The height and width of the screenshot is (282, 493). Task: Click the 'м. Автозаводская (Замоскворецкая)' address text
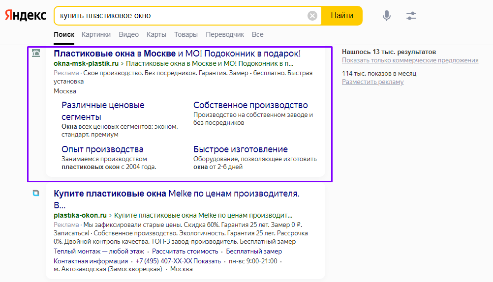[108, 269]
